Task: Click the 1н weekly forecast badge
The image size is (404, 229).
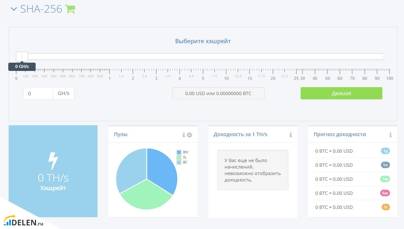Action: tap(385, 165)
